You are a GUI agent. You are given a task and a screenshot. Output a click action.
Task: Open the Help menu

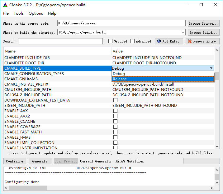[52, 13]
